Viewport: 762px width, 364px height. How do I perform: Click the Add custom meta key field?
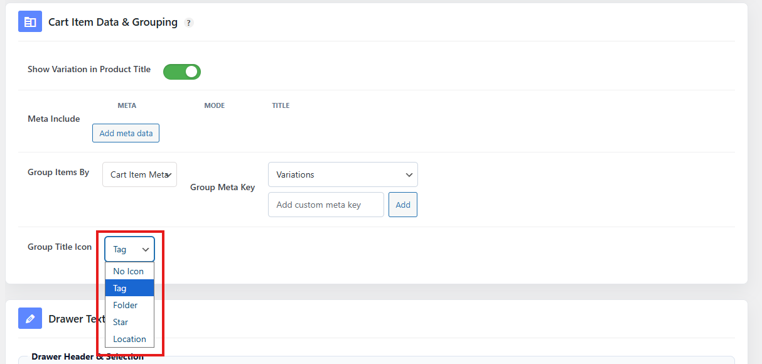pos(326,205)
